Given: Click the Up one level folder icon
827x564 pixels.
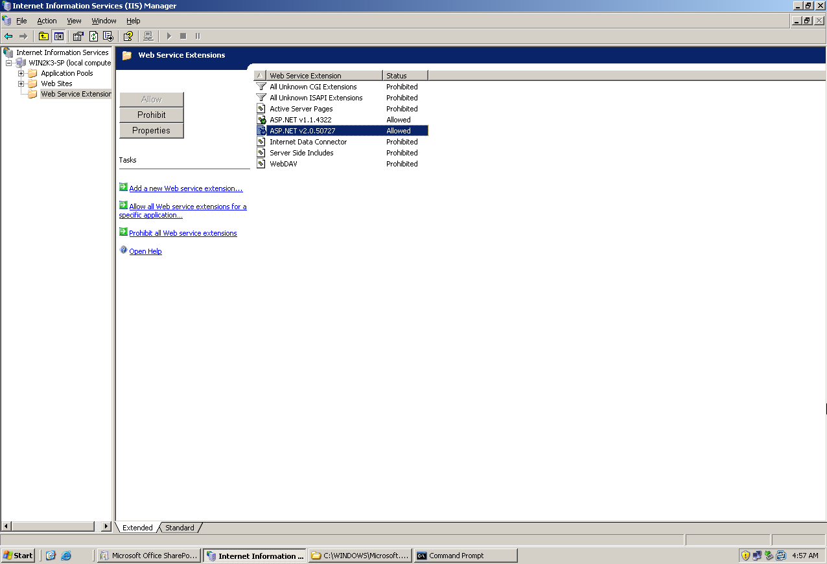Looking at the screenshot, I should pyautogui.click(x=43, y=36).
